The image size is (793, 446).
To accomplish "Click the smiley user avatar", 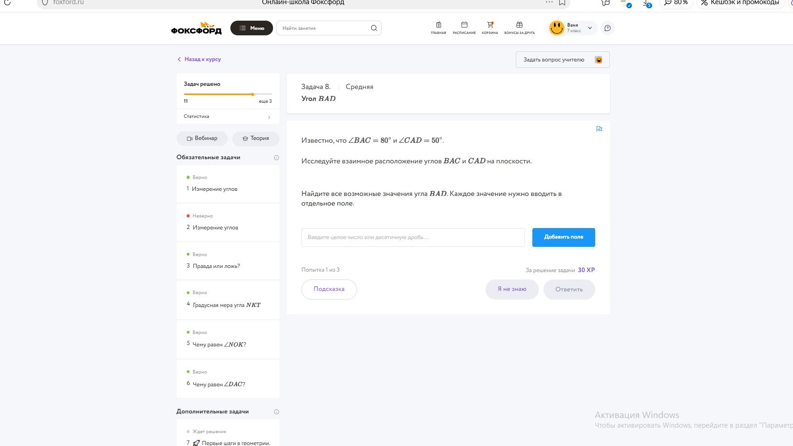I will click(557, 28).
